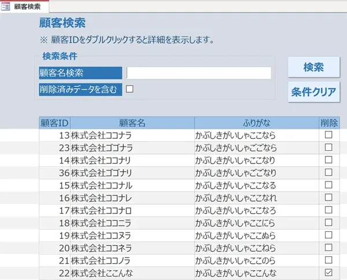This screenshot has width=347, height=280.
Task: Enable the 削除済みデータを含む checkbox
Action: tap(130, 89)
